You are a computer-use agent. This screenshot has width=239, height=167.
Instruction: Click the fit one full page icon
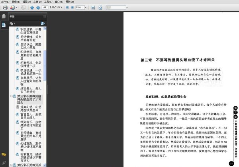100,8
